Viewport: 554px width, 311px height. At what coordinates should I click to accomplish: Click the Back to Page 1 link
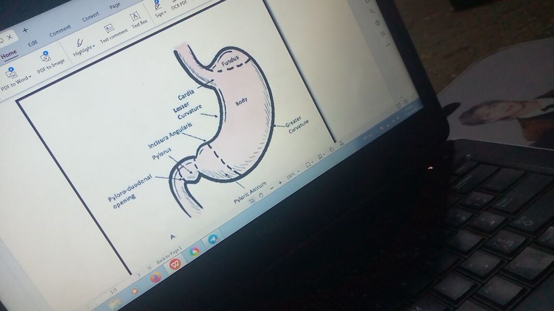[169, 255]
